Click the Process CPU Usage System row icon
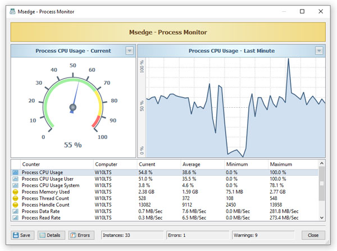The height and width of the screenshot is (251, 337). coord(16,185)
